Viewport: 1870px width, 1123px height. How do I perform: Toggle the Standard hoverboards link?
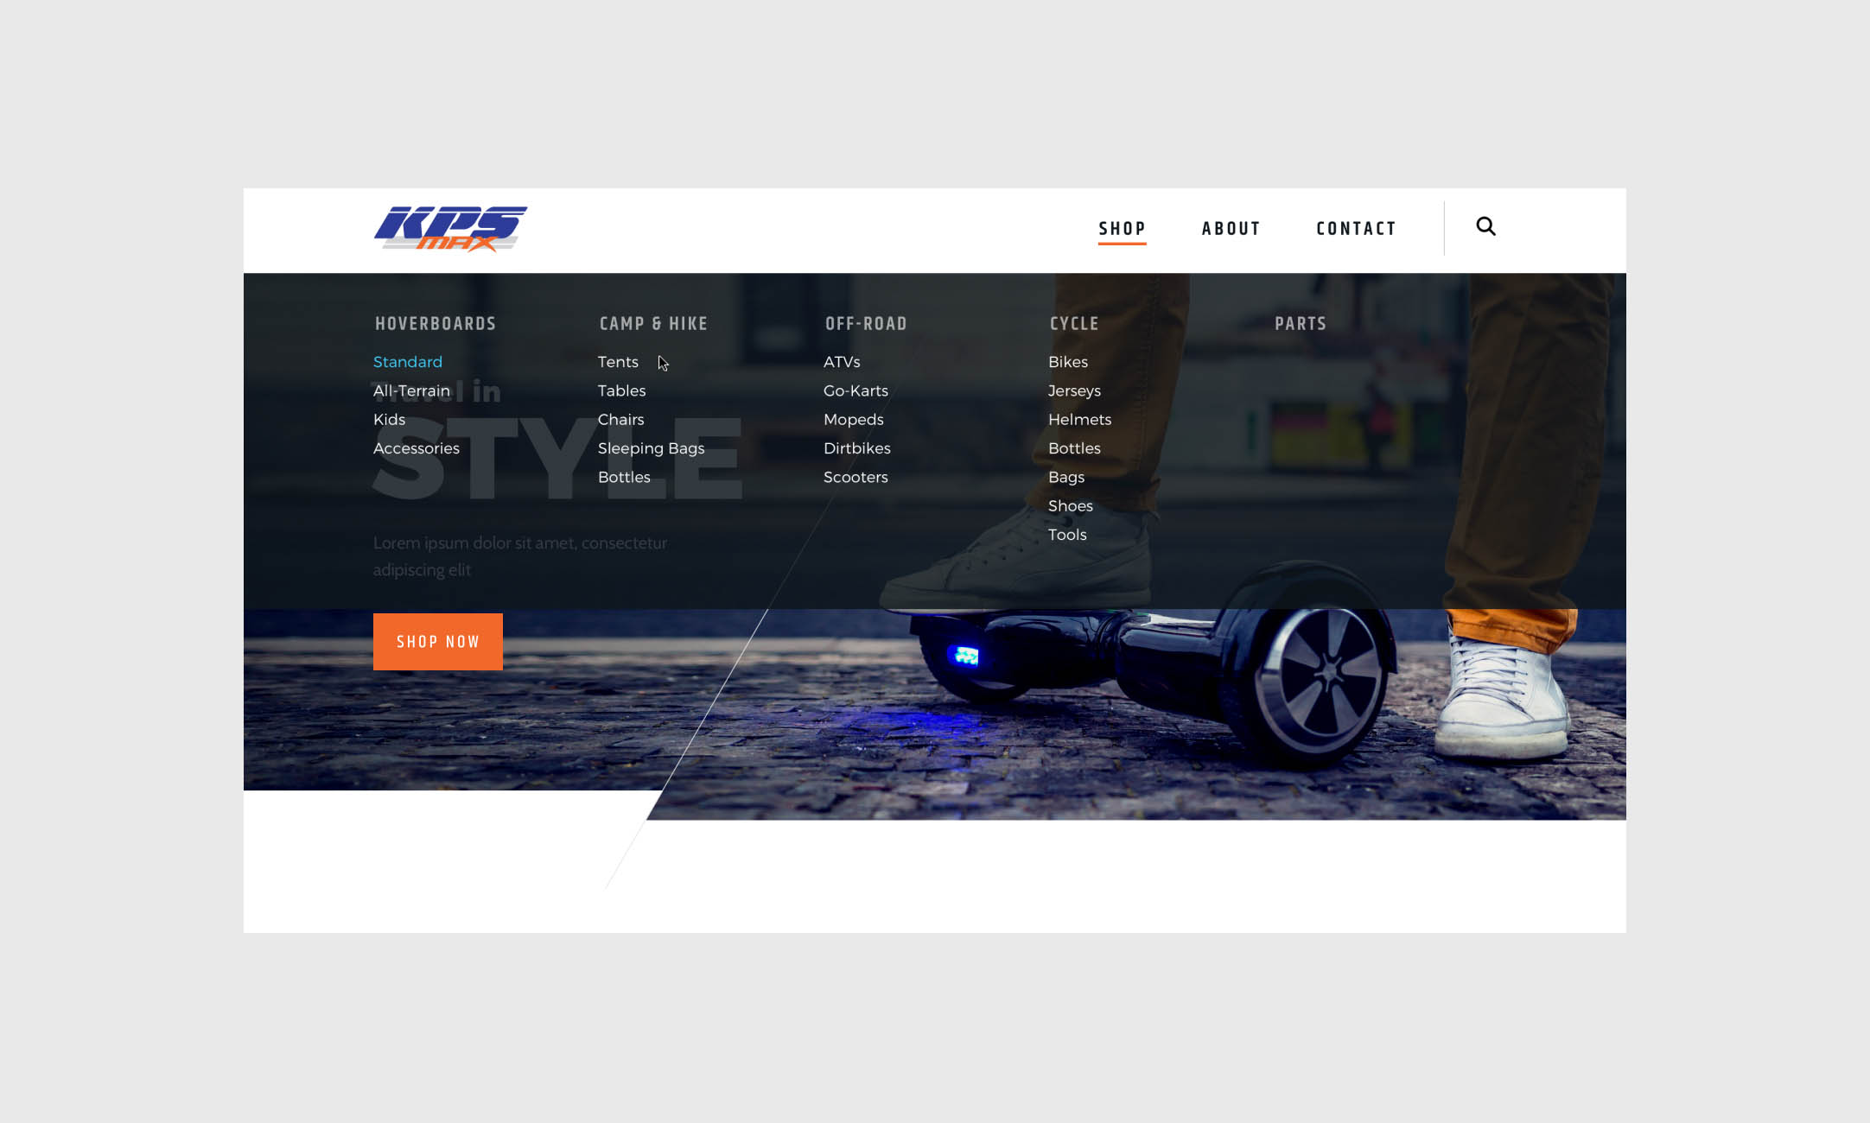(407, 362)
